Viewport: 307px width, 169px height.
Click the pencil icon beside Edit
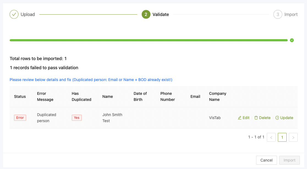pos(240,118)
